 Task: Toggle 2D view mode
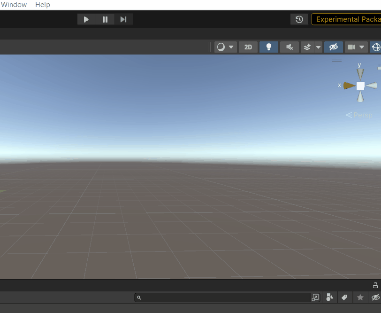[248, 47]
